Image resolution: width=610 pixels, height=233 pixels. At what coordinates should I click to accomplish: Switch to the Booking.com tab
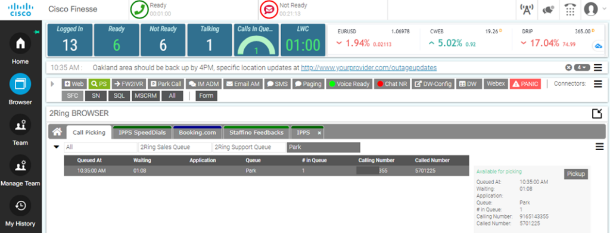197,133
